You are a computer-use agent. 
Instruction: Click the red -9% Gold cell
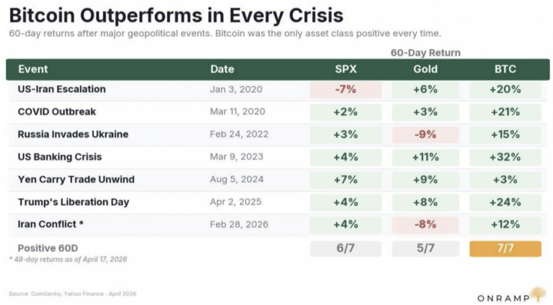[x=425, y=134]
